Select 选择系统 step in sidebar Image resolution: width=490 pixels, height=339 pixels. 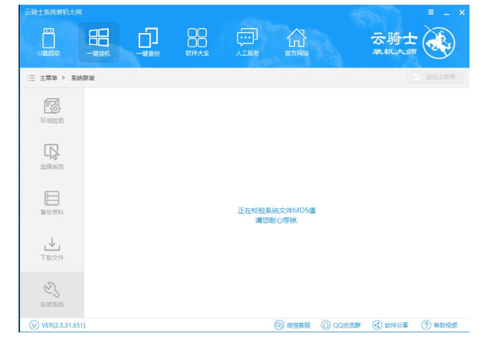click(x=52, y=157)
